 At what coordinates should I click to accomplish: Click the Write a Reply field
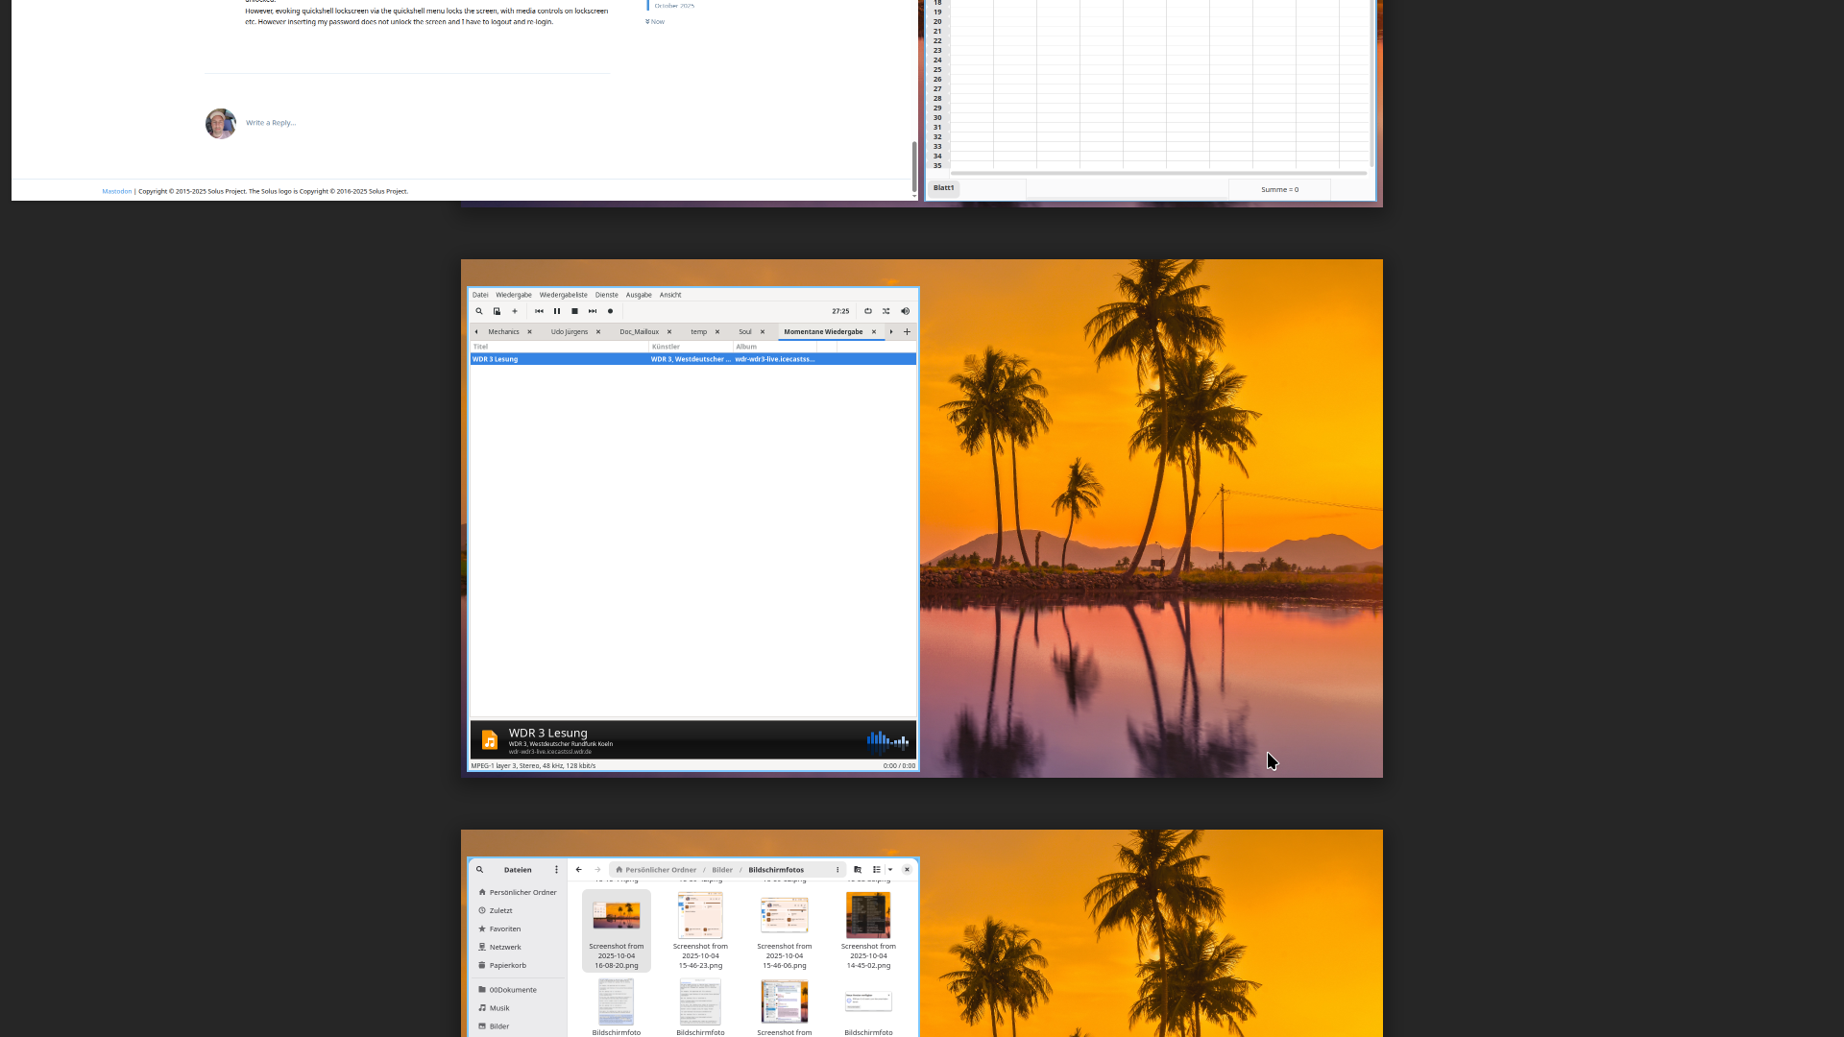pyautogui.click(x=271, y=123)
